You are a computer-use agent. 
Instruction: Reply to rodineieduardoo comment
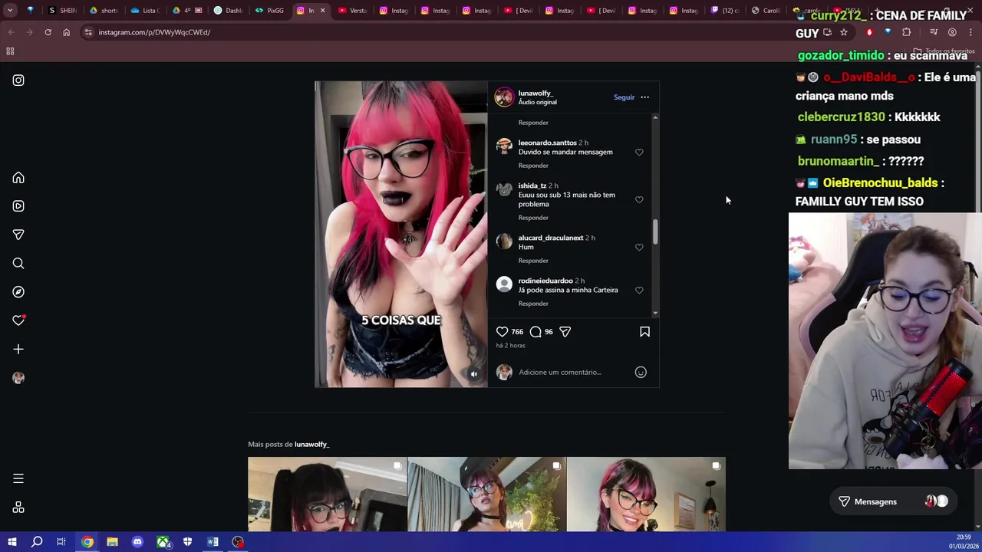pos(533,304)
